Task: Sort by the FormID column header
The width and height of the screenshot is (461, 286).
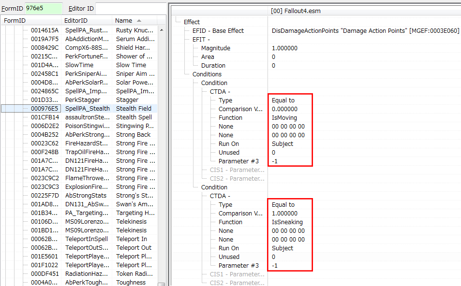Action: (x=31, y=21)
